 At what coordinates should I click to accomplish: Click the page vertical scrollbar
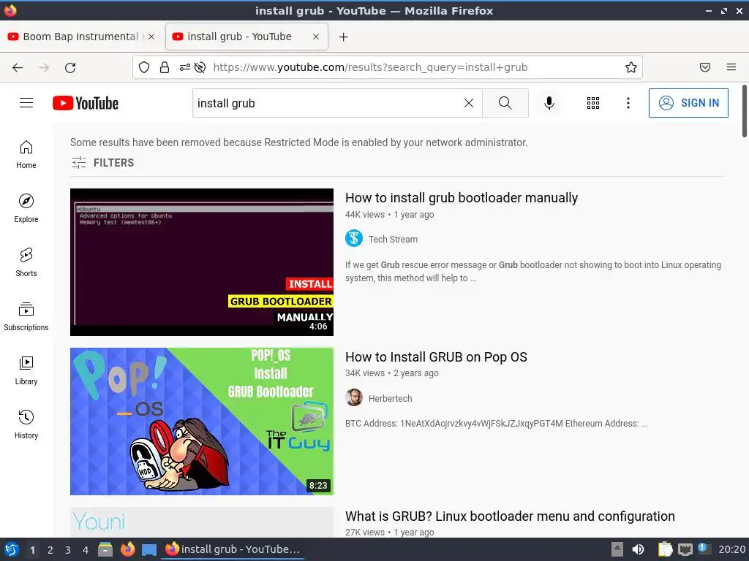pyautogui.click(x=744, y=111)
